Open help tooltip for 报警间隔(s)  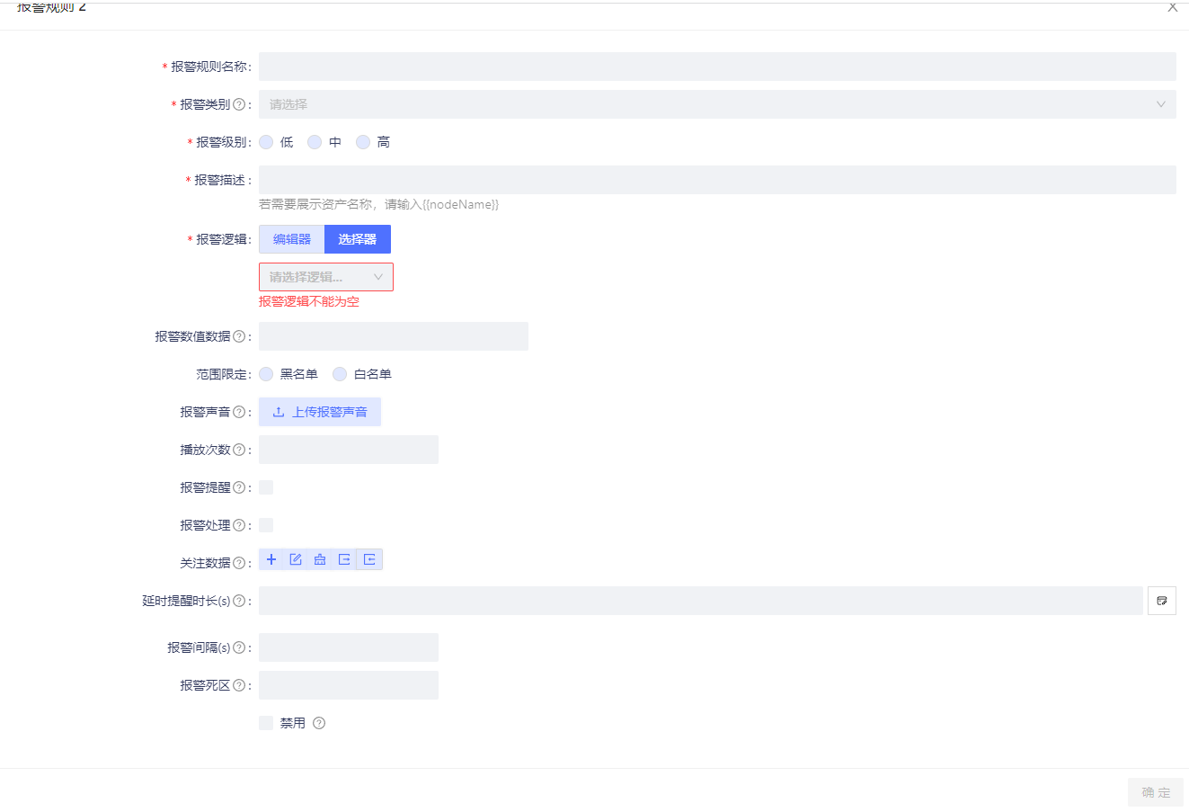(239, 647)
